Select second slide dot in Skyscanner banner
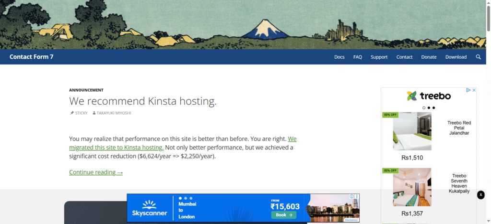 tap(186, 198)
